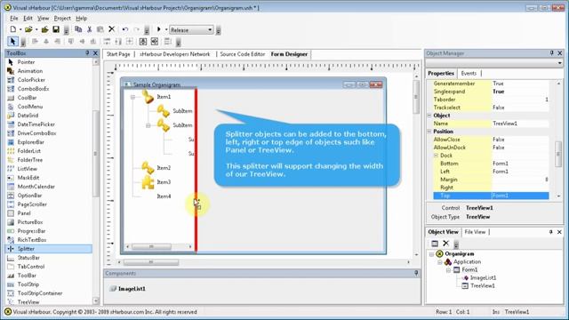Image resolution: width=569 pixels, height=320 pixels.
Task: Click the Run project play icon
Action: 158,29
